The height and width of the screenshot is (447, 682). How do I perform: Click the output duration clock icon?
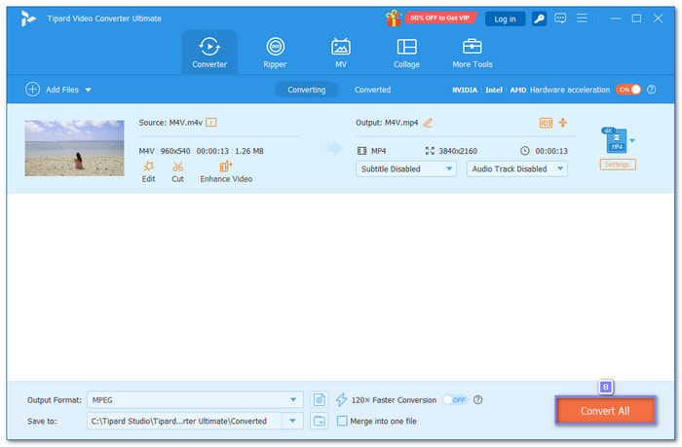pyautogui.click(x=525, y=151)
